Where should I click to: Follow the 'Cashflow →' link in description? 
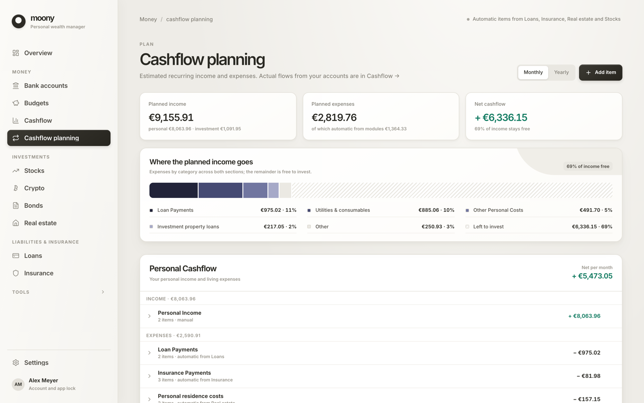[x=383, y=76]
